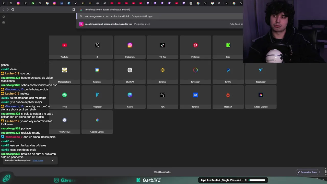Click the sidebar camera icon

pyautogui.click(x=3, y=22)
